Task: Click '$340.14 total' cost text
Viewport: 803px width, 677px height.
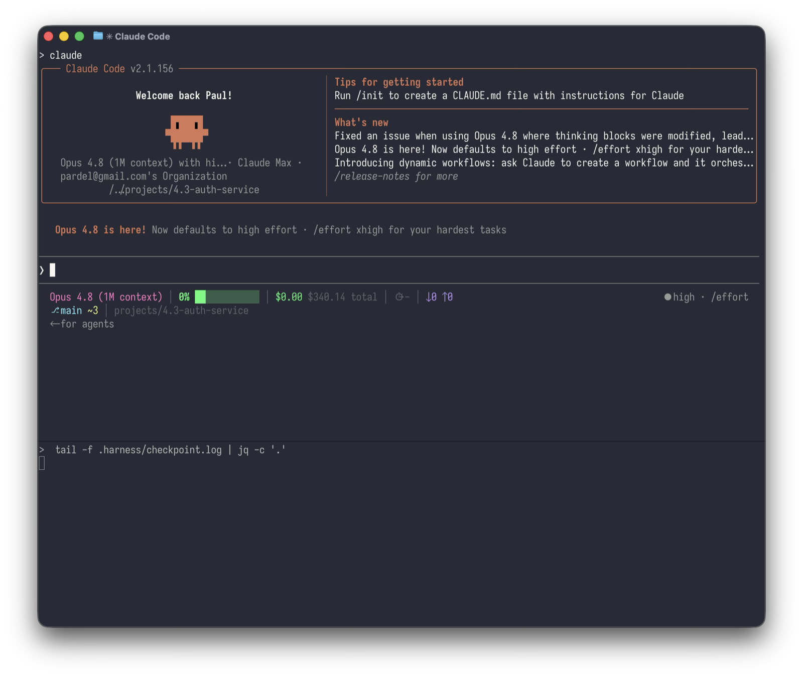Action: 342,297
